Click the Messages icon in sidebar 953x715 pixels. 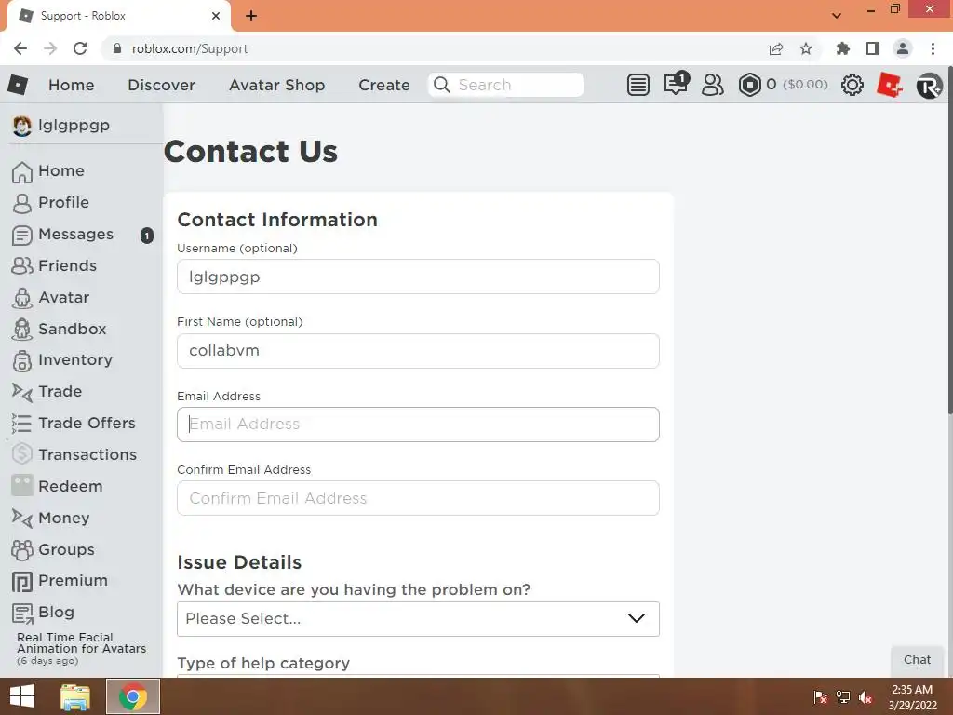(22, 236)
